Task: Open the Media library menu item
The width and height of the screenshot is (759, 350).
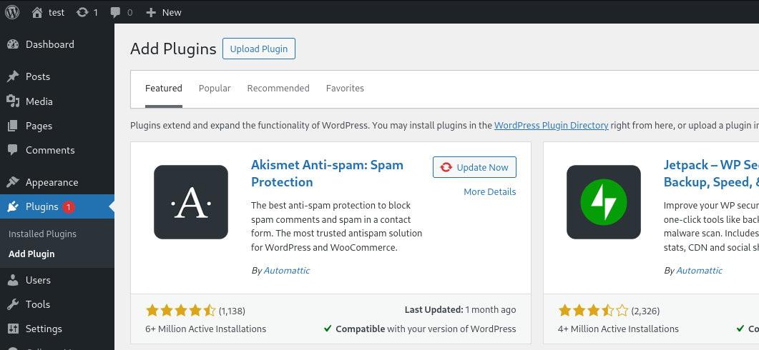Action: coord(39,101)
